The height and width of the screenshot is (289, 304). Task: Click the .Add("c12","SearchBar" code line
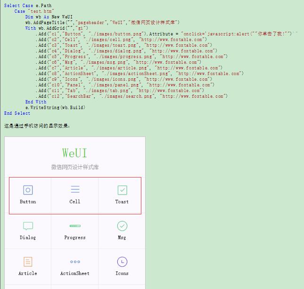coord(131,96)
